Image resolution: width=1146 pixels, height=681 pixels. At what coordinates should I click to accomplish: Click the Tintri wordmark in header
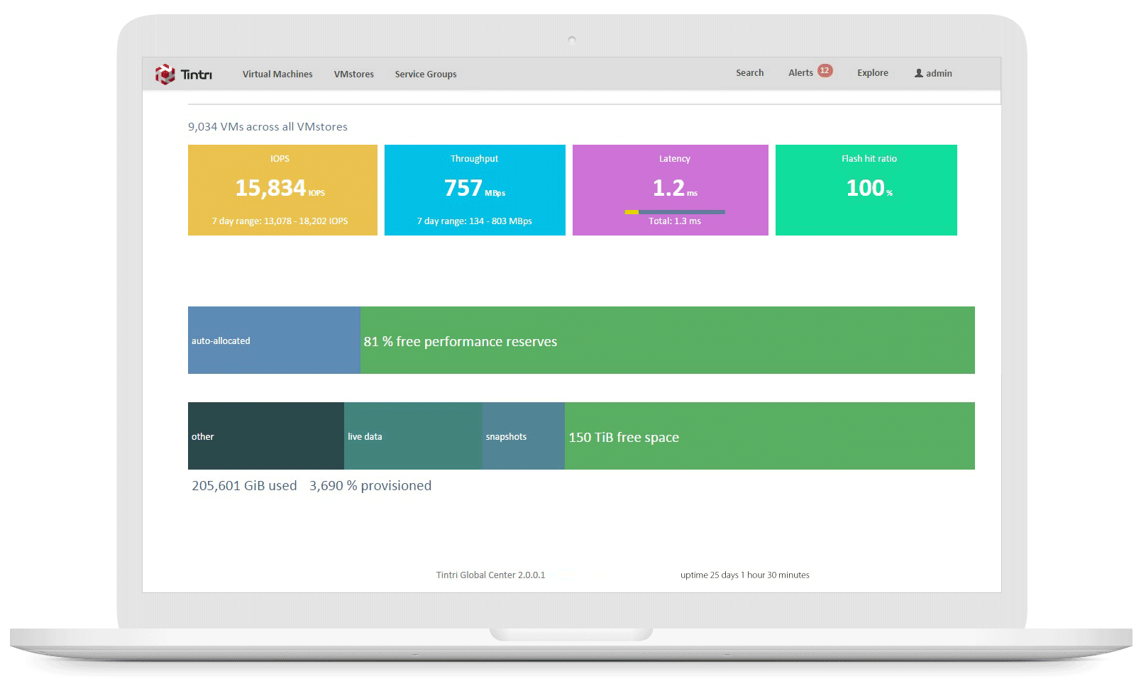point(196,74)
